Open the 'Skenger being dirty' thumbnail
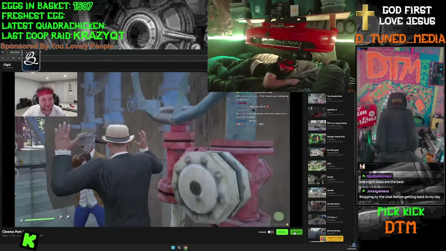This screenshot has width=446, height=251. point(317,139)
